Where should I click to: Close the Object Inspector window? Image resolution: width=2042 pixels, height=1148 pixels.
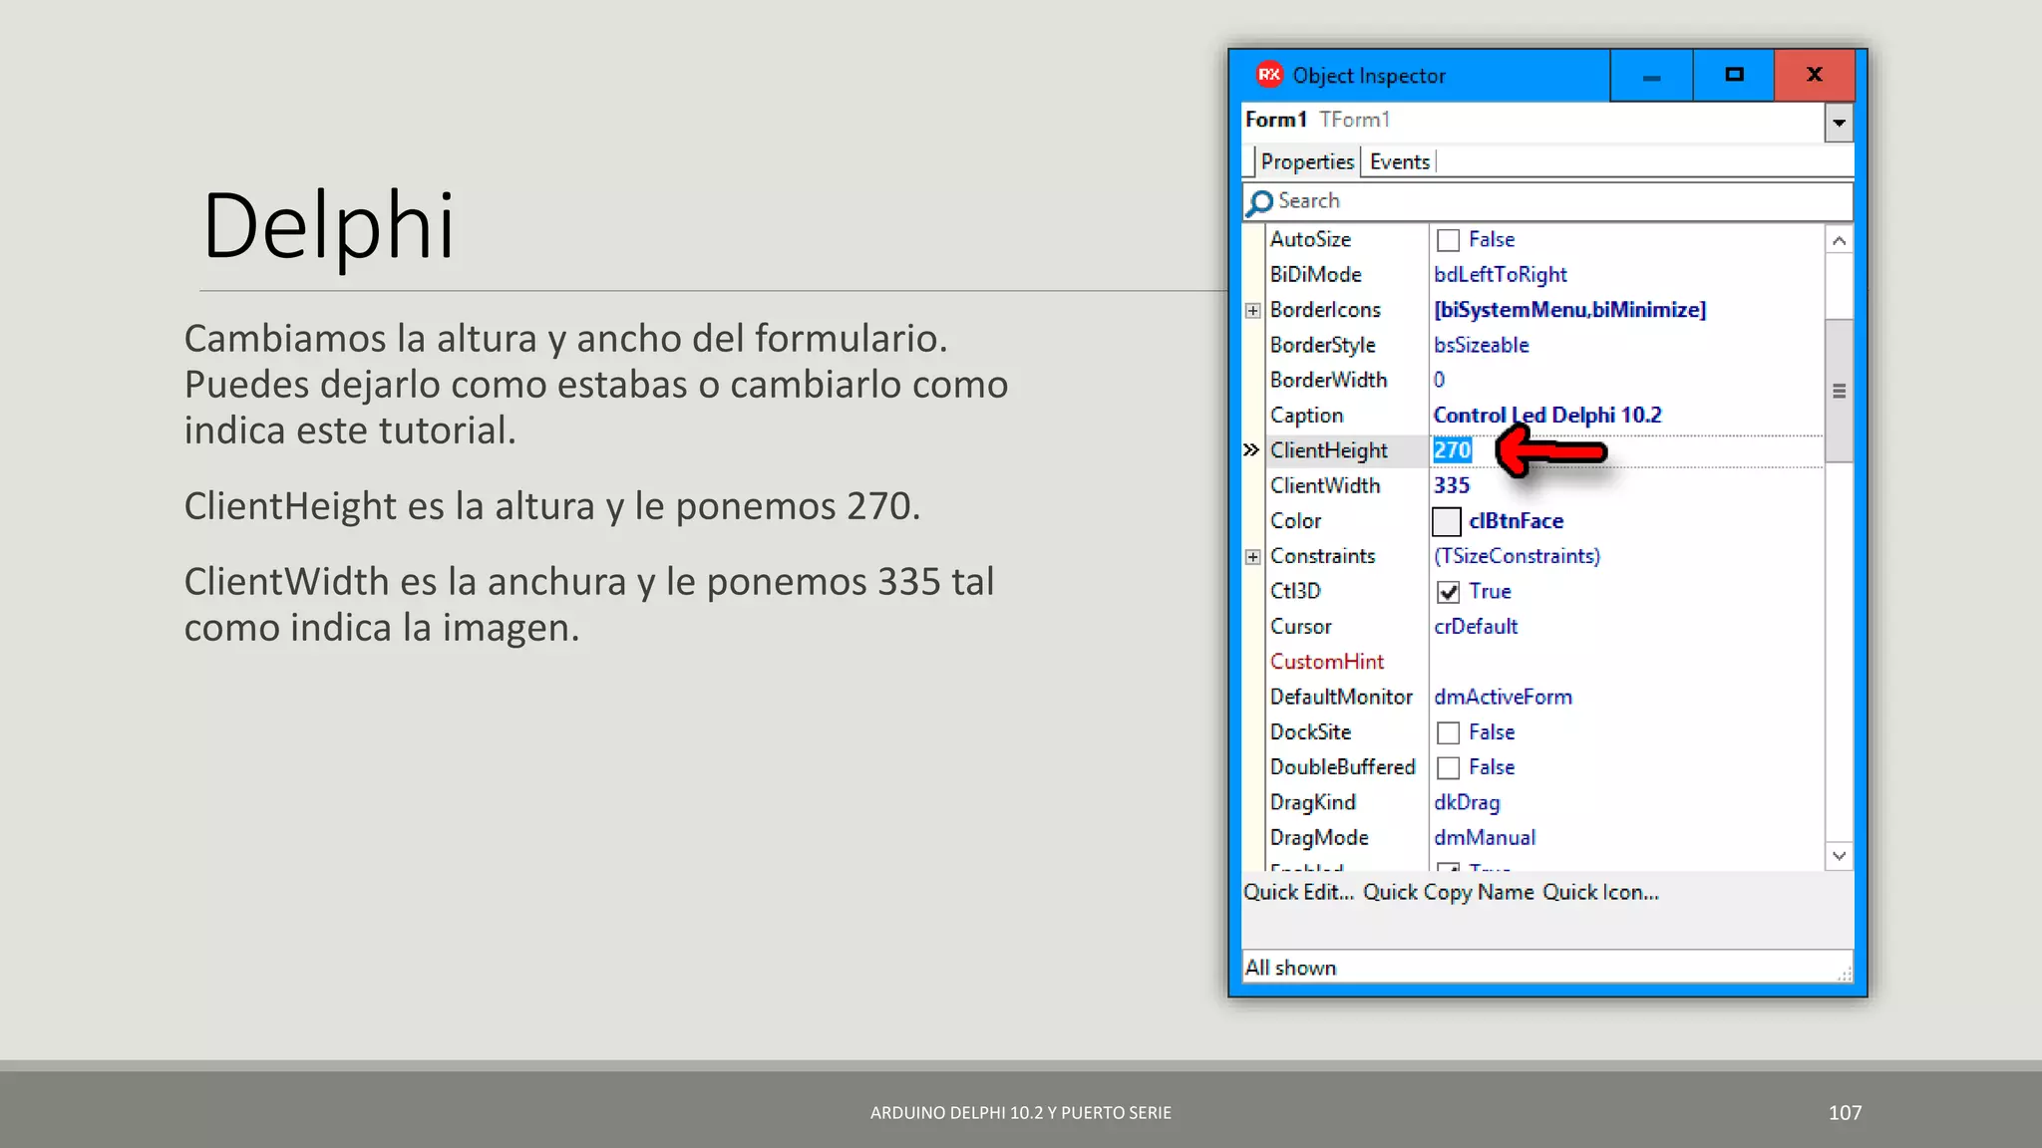[x=1815, y=76]
